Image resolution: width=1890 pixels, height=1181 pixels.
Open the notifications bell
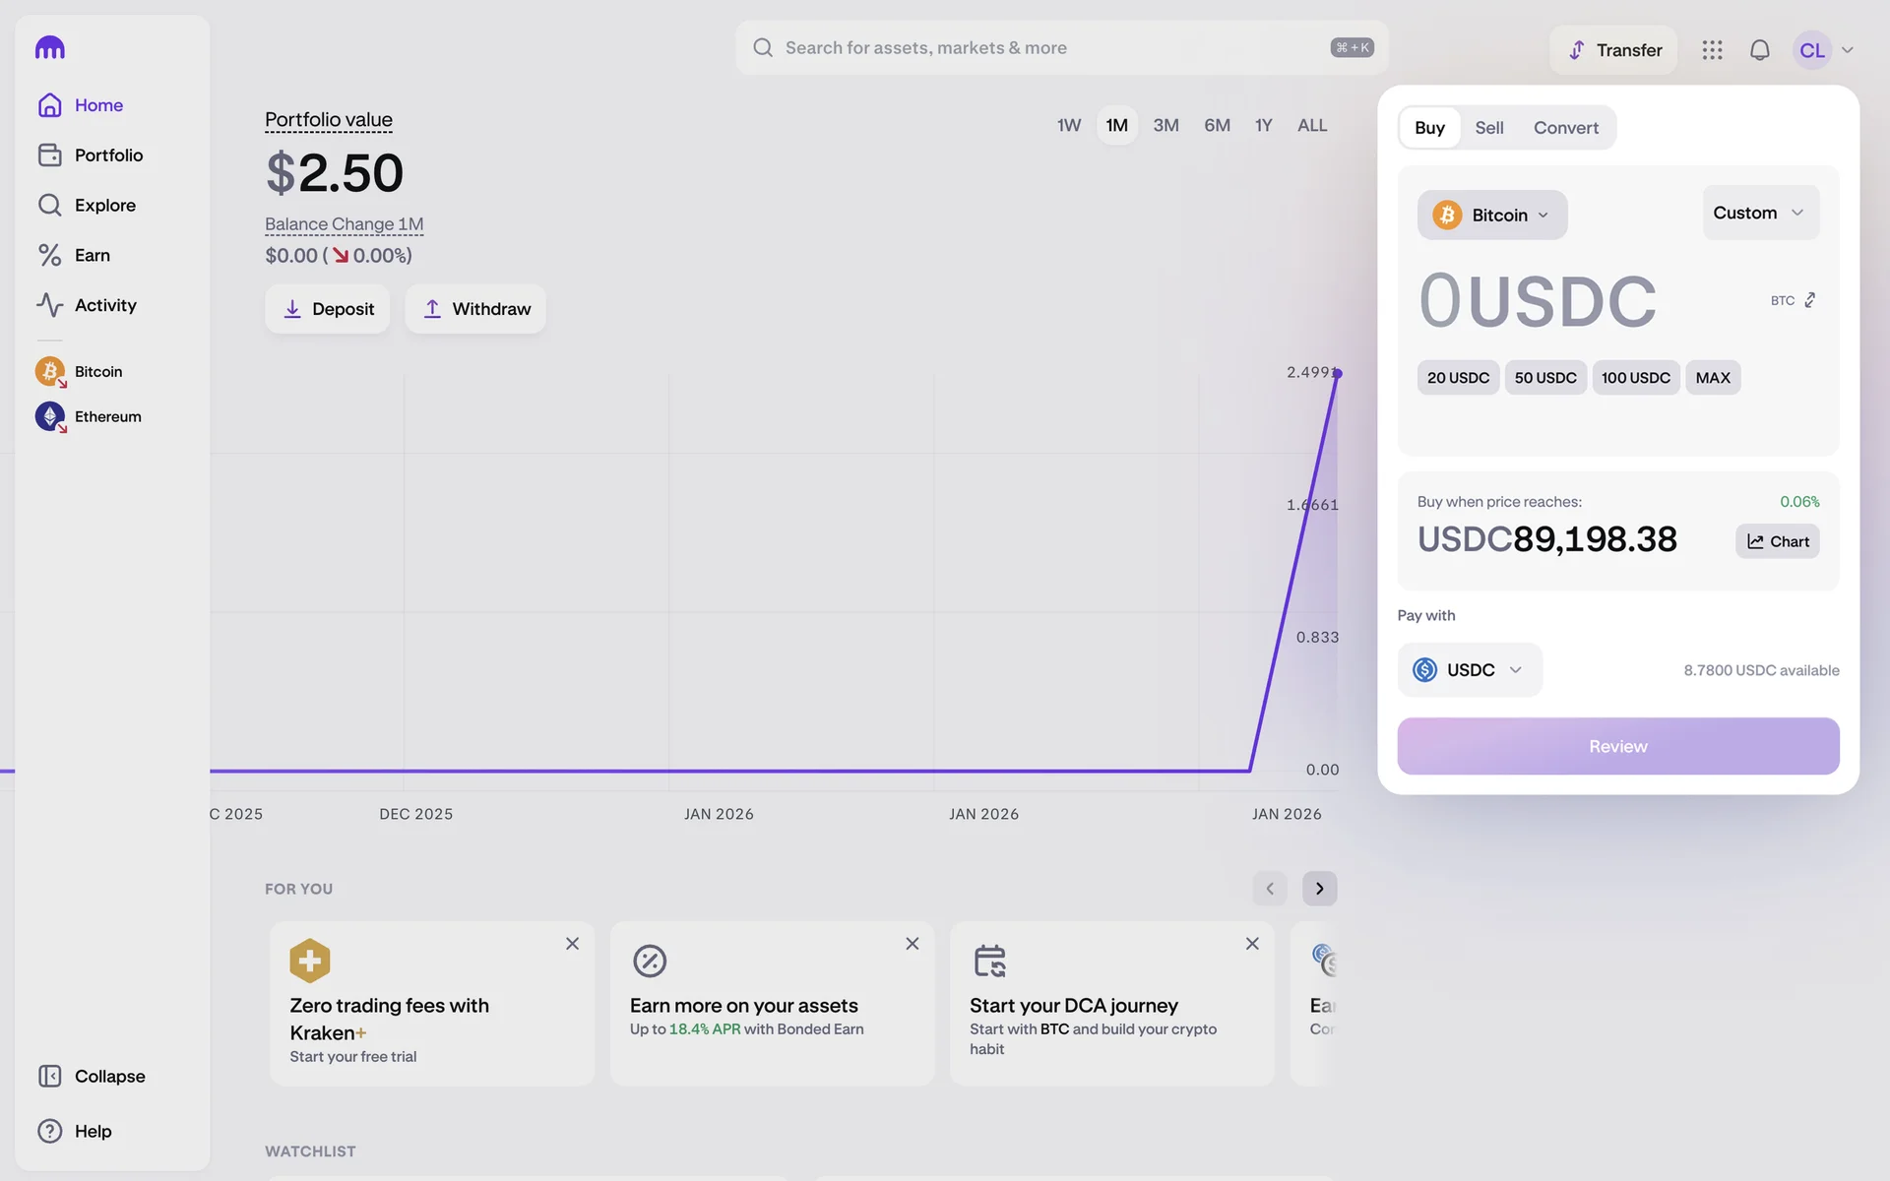tap(1759, 50)
